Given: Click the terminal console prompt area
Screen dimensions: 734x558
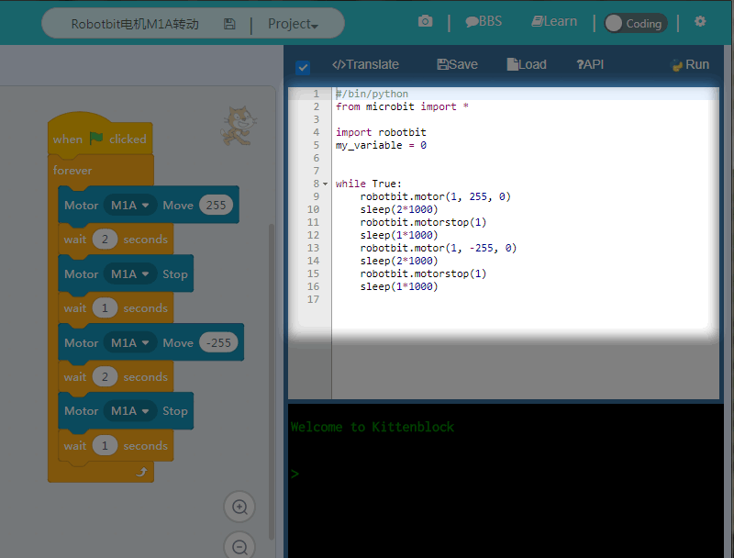Looking at the screenshot, I should (x=505, y=474).
